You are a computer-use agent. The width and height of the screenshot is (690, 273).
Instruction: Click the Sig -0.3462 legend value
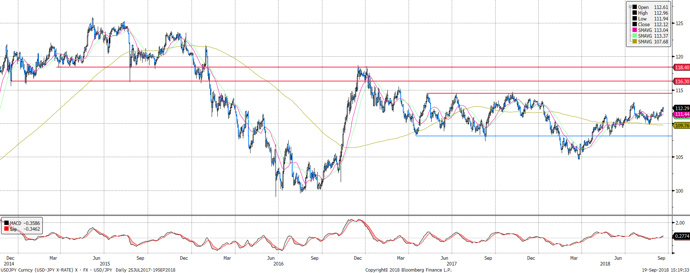click(x=32, y=229)
